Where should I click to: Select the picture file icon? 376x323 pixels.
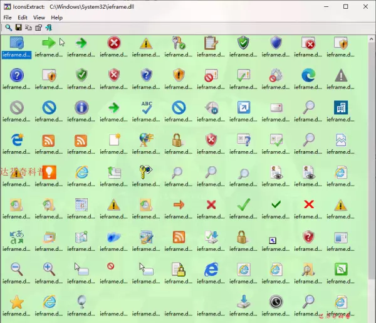click(x=341, y=140)
